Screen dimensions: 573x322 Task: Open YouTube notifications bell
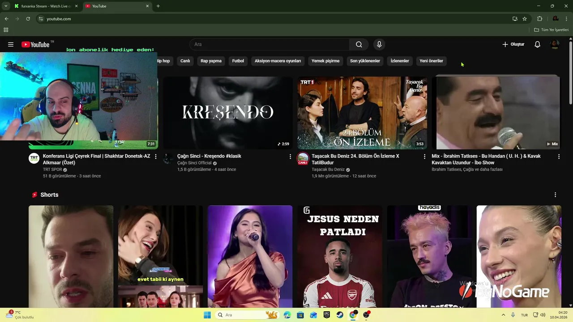point(538,44)
